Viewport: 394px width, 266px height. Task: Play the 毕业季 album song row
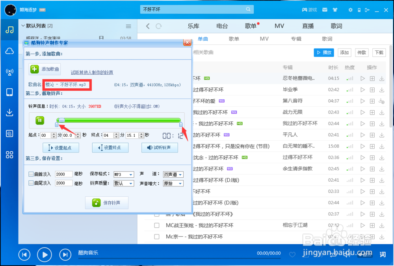[x=362, y=90]
